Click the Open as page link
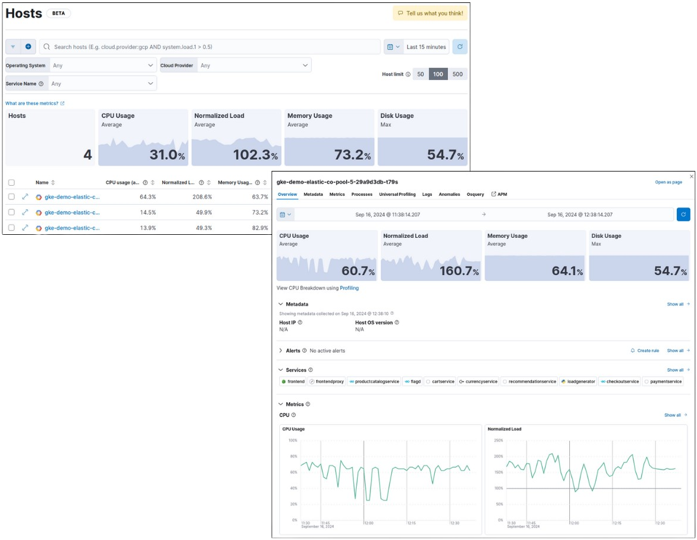The image size is (697, 540). tap(668, 182)
